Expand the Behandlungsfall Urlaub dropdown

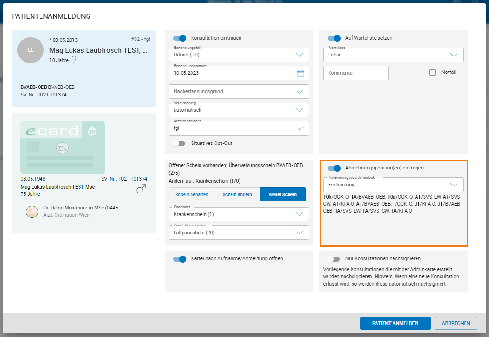click(x=239, y=55)
